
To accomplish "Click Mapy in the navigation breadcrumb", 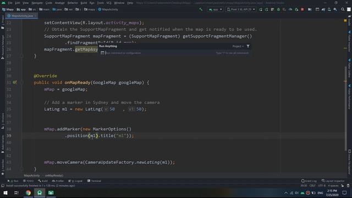I will coord(8,9).
